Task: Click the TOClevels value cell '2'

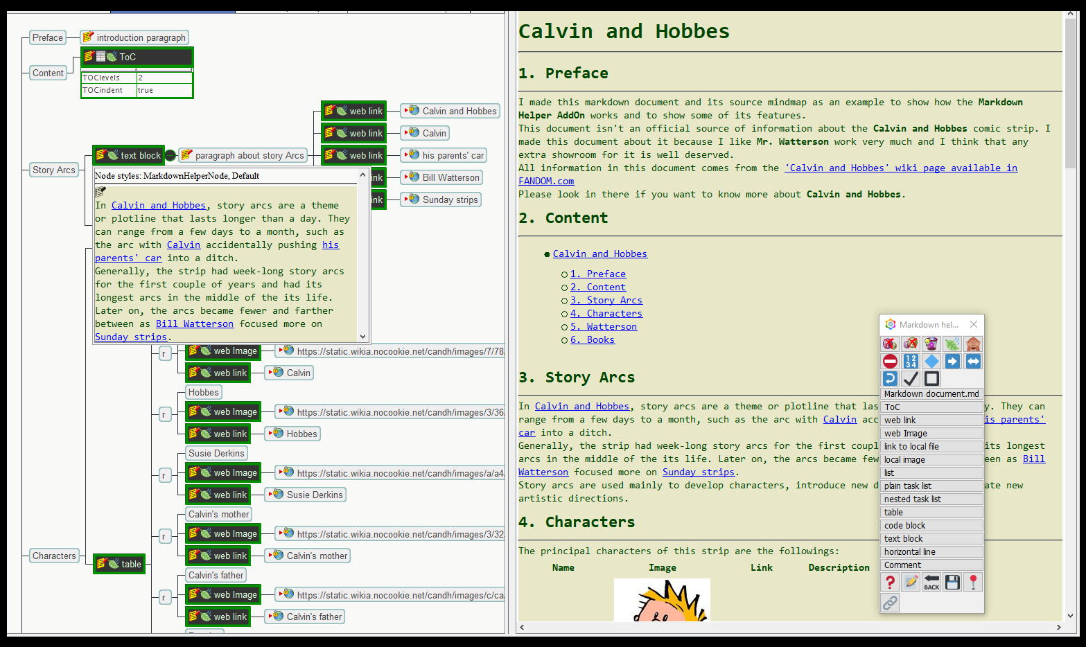Action: [x=164, y=78]
